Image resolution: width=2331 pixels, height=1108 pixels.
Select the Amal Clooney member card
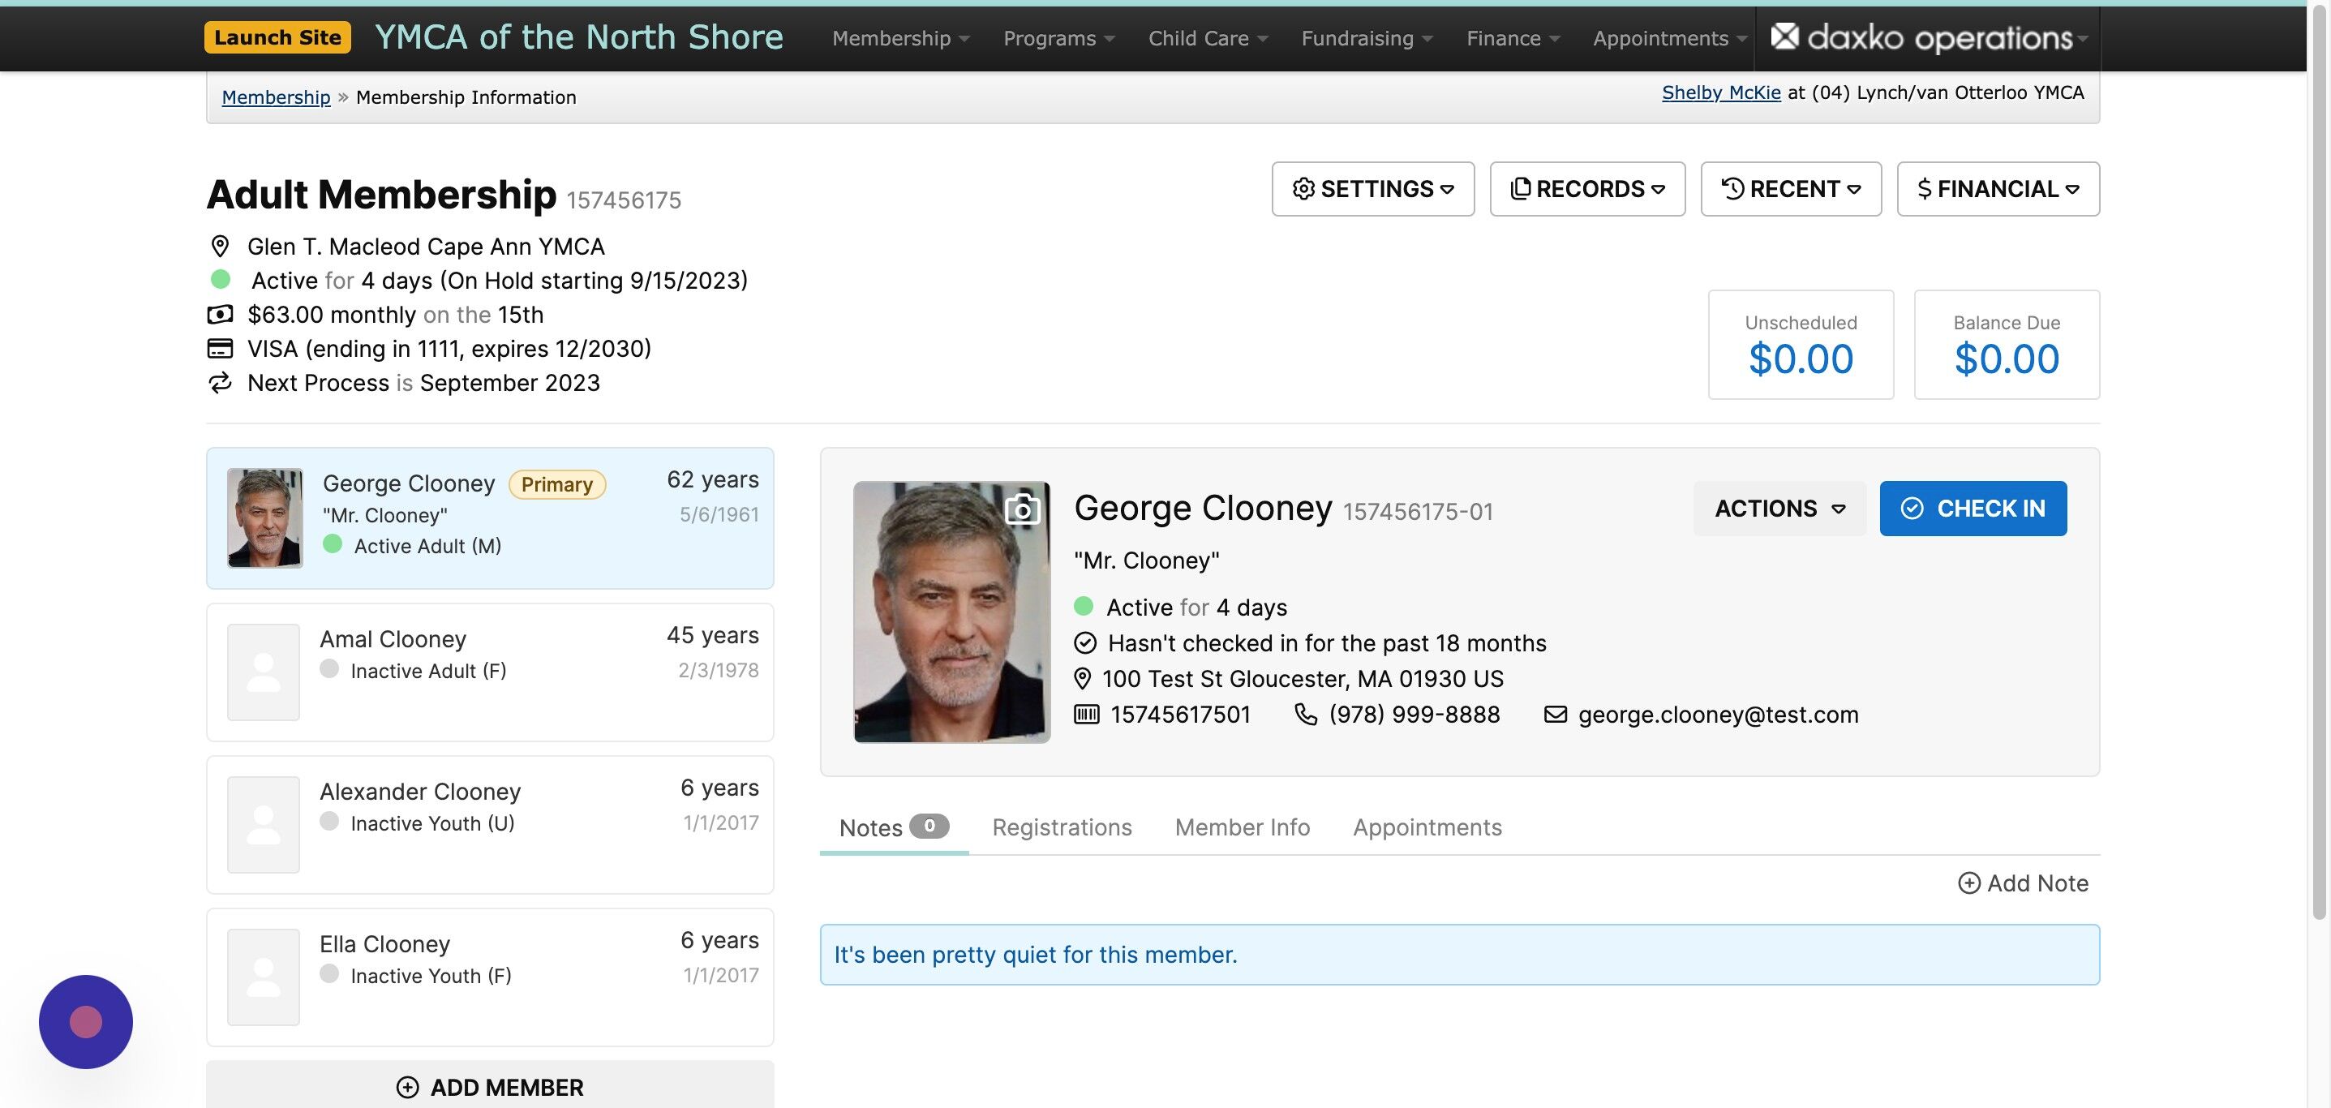pyautogui.click(x=491, y=672)
